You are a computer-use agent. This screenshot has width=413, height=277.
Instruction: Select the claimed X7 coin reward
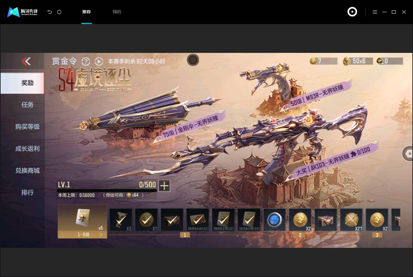coord(146,220)
